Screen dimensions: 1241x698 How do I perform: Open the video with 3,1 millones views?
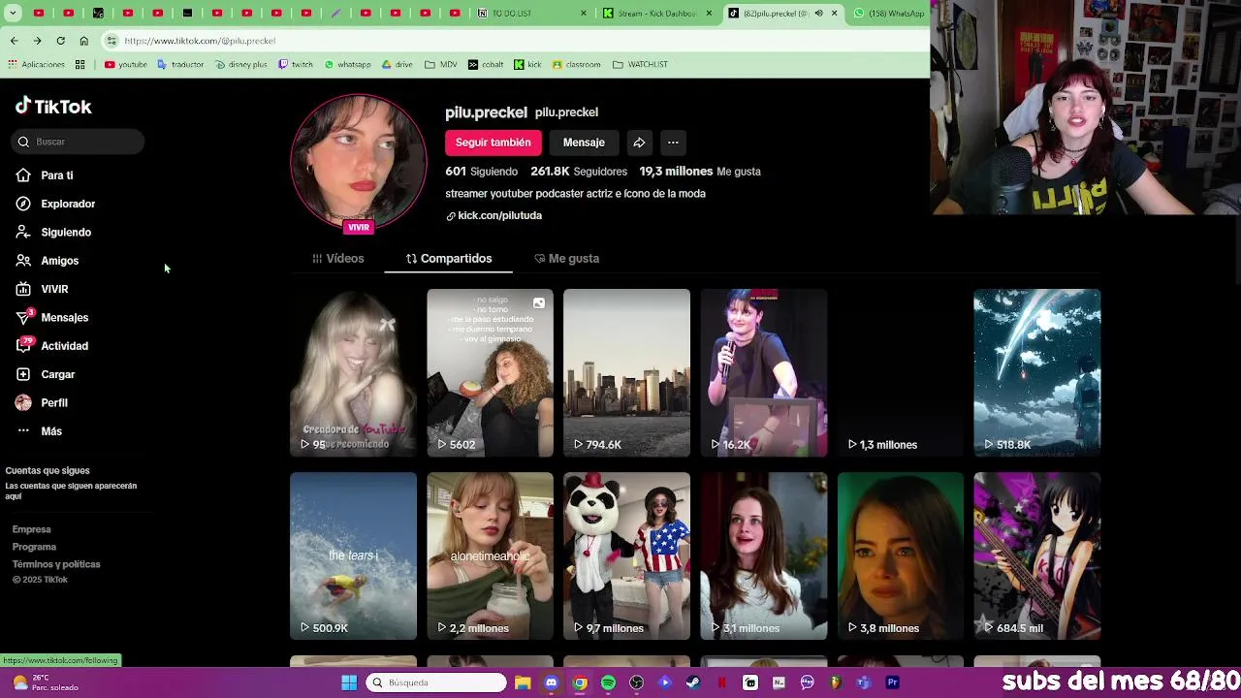pyautogui.click(x=764, y=555)
